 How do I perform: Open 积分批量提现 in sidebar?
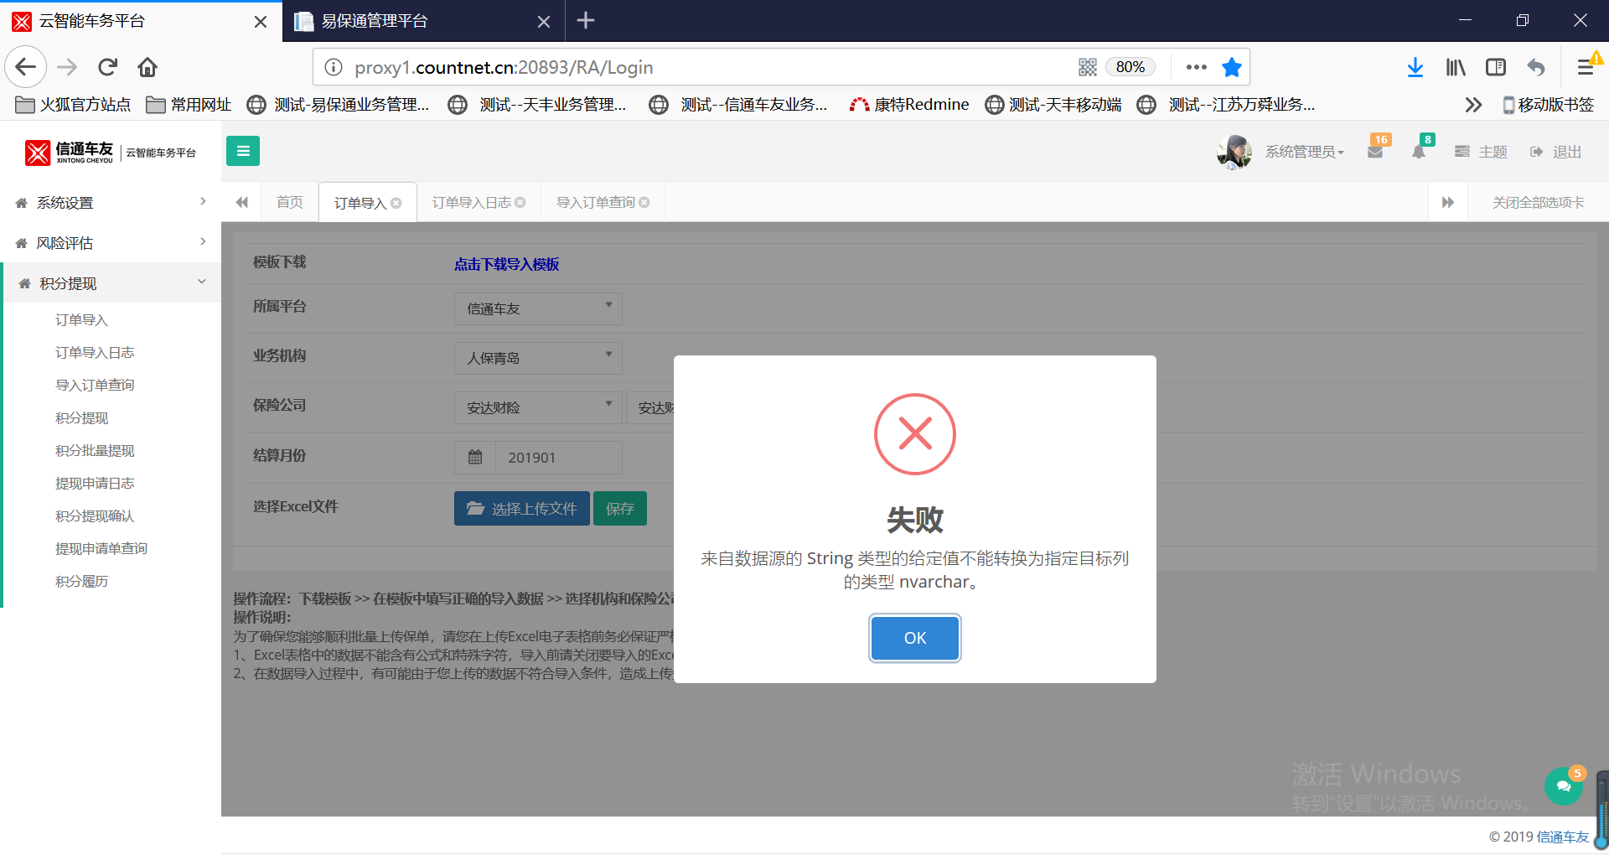tap(95, 450)
